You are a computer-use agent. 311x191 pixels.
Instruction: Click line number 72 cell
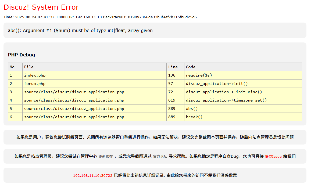175,92
